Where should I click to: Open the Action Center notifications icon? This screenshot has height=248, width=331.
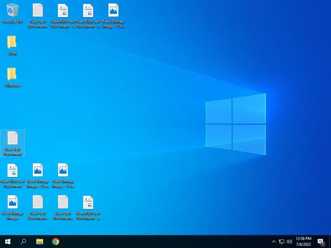point(321,242)
